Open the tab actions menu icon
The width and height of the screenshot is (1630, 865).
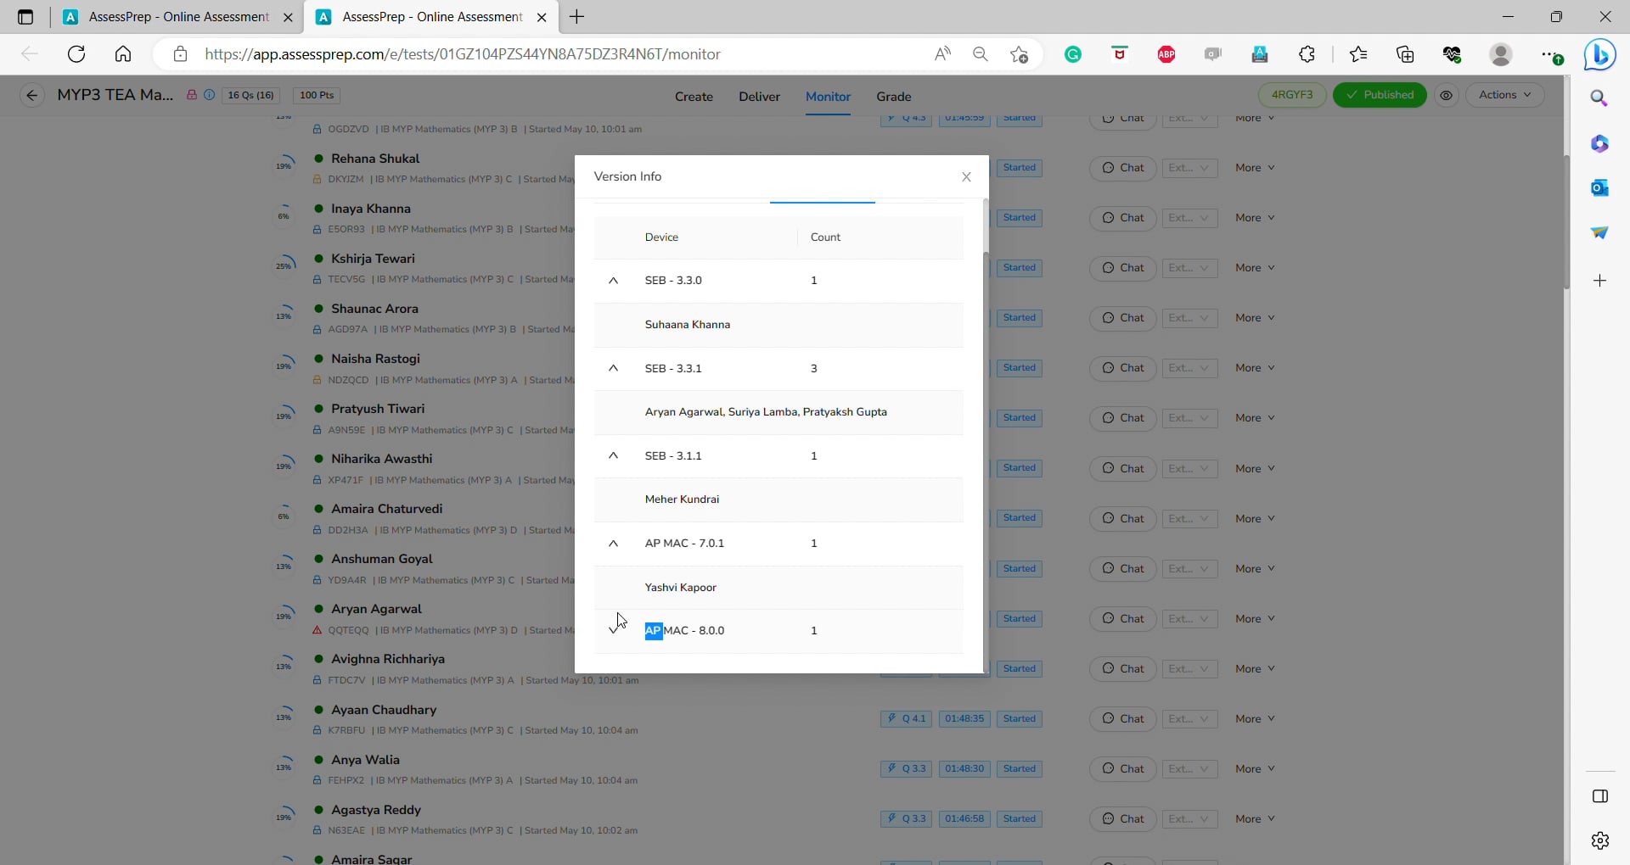tap(25, 17)
